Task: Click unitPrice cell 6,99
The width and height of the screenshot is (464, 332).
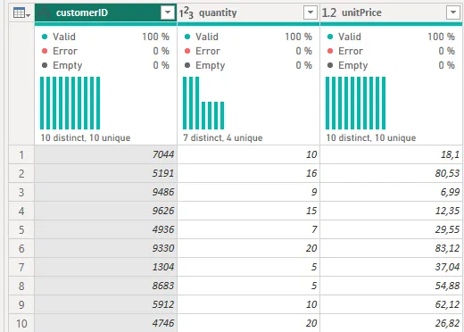Action: coord(391,192)
